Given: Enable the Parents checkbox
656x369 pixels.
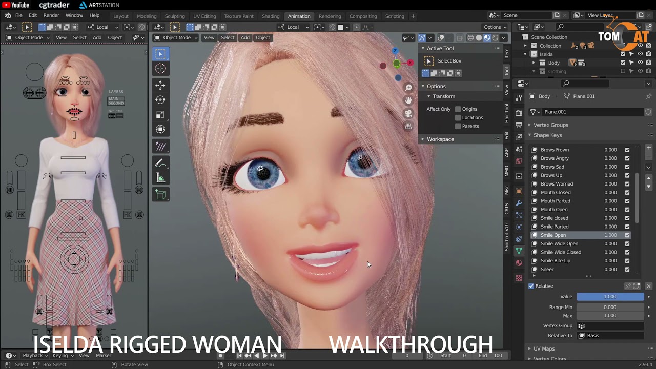Looking at the screenshot, I should coord(458,126).
